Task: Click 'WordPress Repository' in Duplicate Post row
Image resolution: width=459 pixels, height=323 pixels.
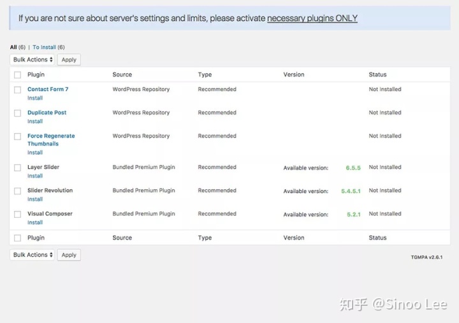Action: 141,113
